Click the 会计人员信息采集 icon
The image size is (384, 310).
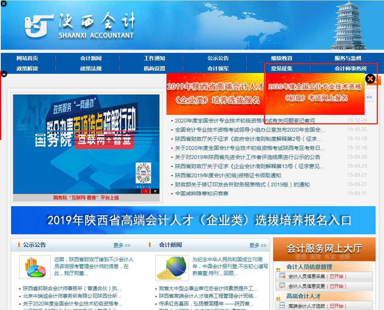pyautogui.click(x=282, y=276)
